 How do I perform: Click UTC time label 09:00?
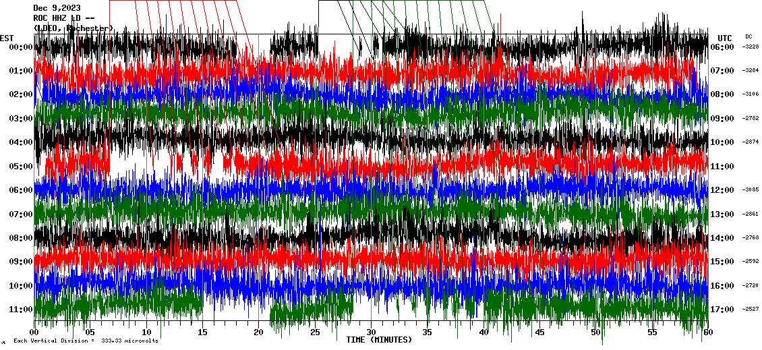[x=722, y=119]
